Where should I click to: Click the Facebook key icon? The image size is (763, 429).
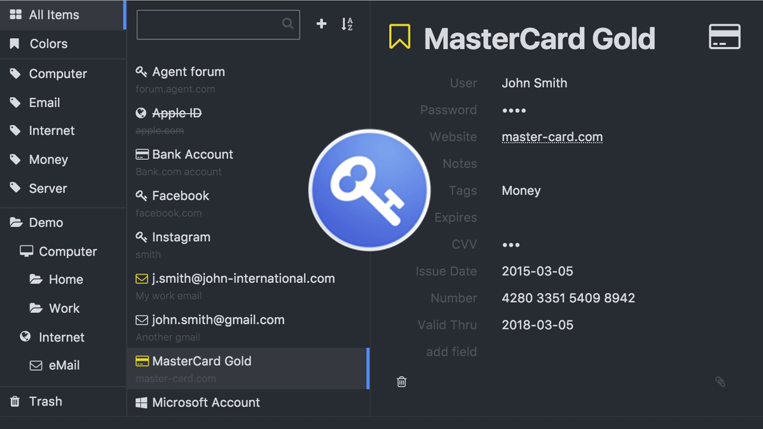pos(142,195)
